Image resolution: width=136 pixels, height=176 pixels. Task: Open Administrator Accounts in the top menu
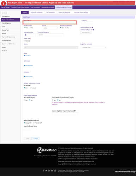[48, 7]
